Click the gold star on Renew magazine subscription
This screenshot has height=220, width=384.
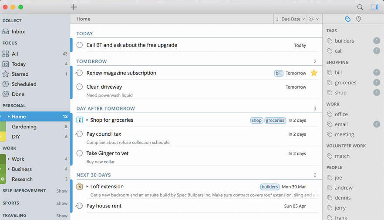314,73
